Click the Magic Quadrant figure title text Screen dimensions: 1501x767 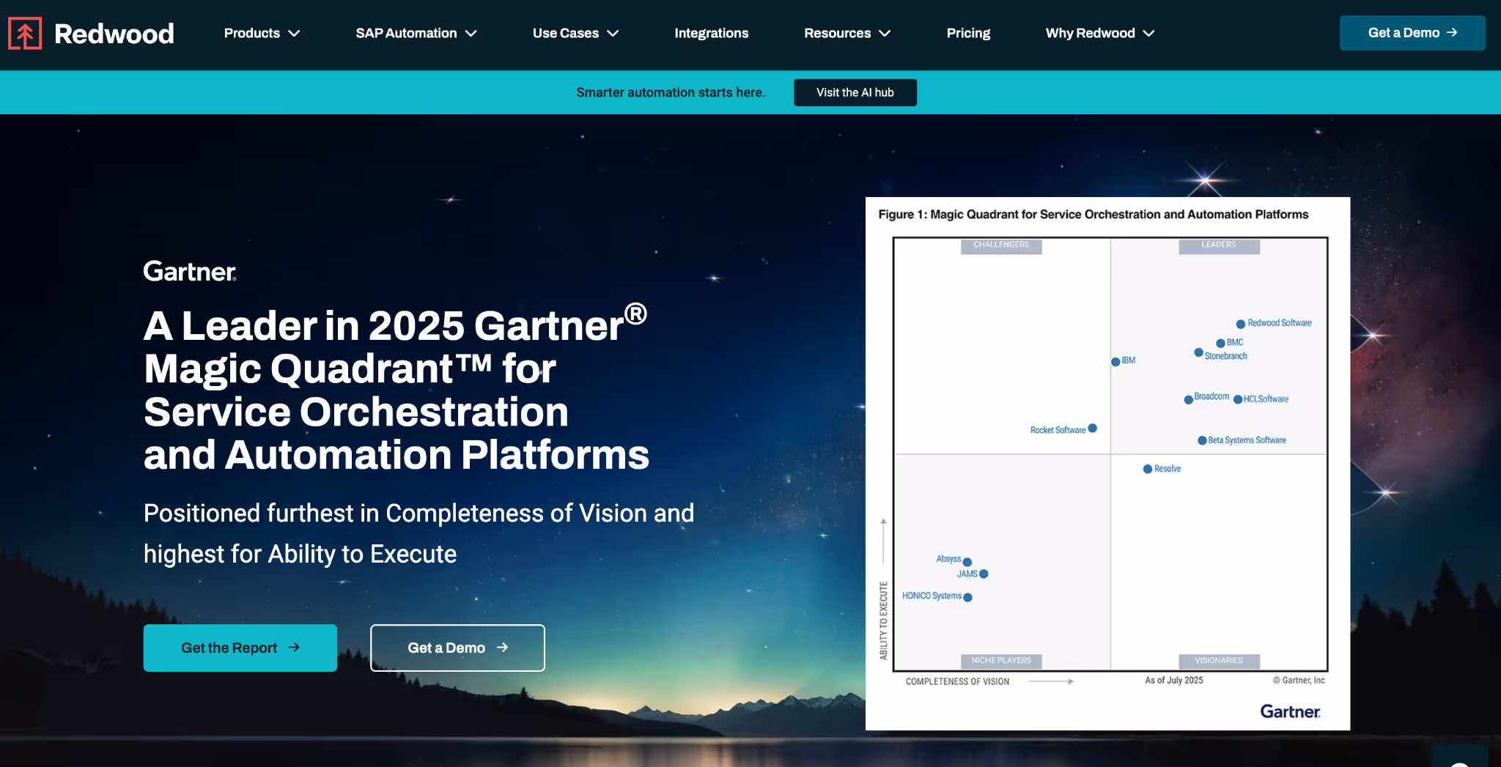coord(1094,214)
